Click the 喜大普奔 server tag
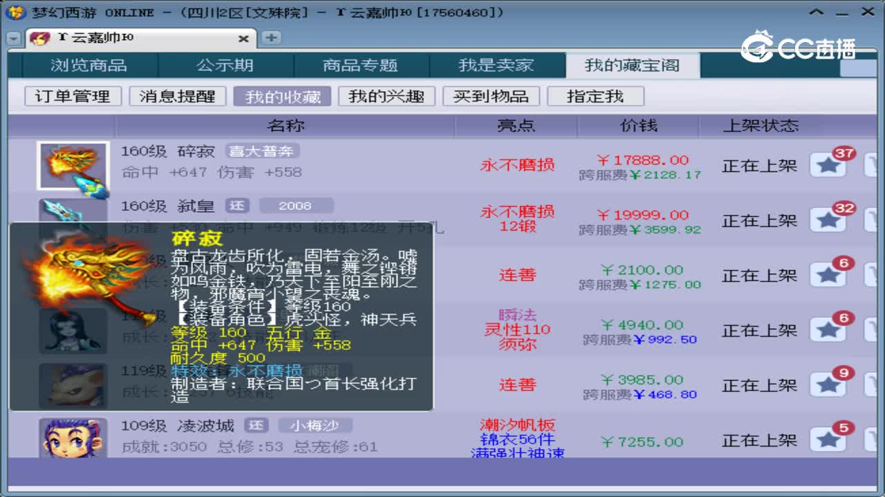Screen dimensions: 885x497 point(261,151)
